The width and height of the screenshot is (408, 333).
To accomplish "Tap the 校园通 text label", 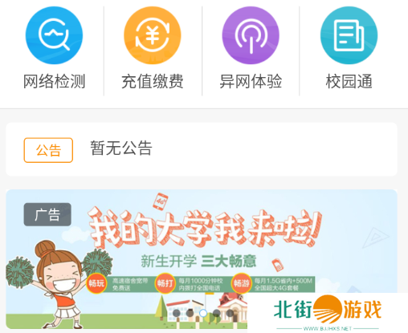I will (x=349, y=81).
